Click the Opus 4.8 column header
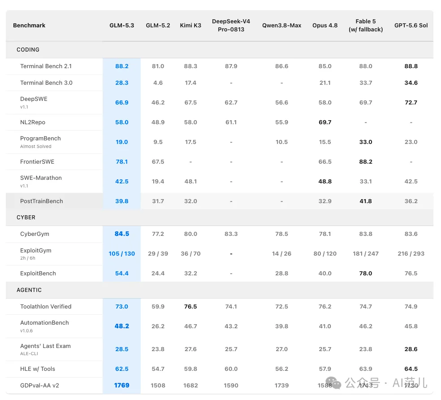Image resolution: width=441 pixels, height=400 pixels. point(325,25)
